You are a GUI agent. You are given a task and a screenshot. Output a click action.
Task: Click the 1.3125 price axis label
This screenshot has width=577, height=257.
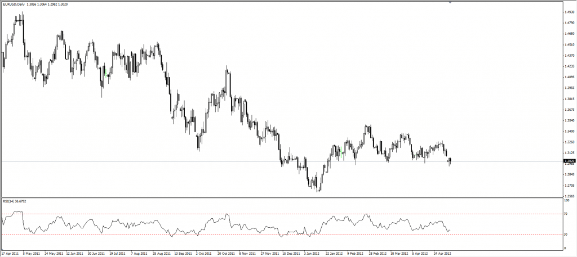point(569,153)
